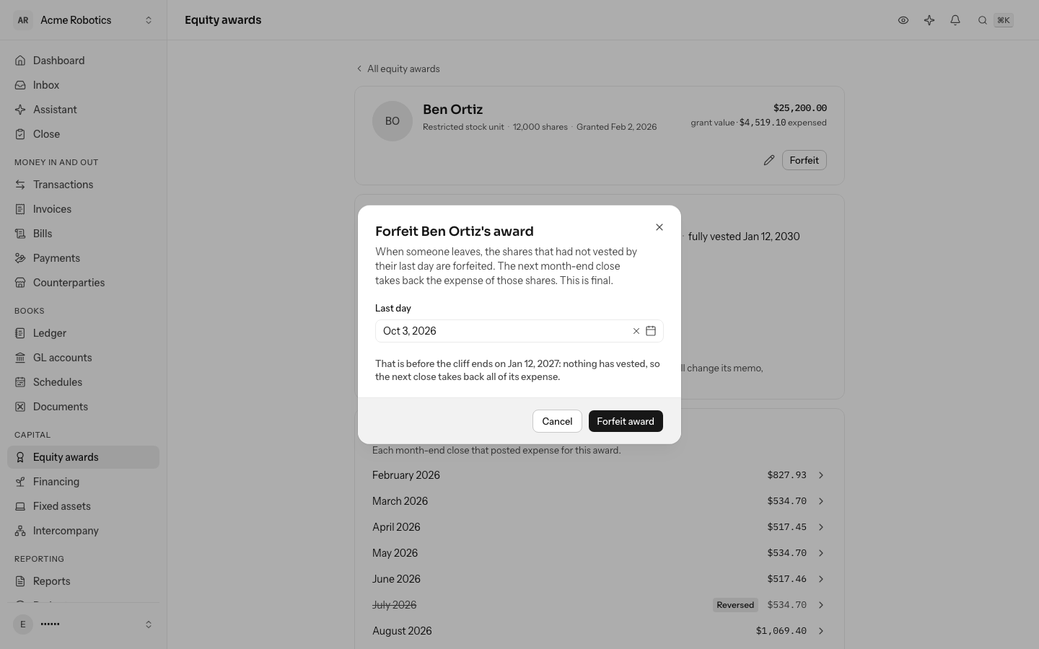This screenshot has width=1039, height=649.
Task: Open Inbox in sidebar
Action: click(x=84, y=85)
